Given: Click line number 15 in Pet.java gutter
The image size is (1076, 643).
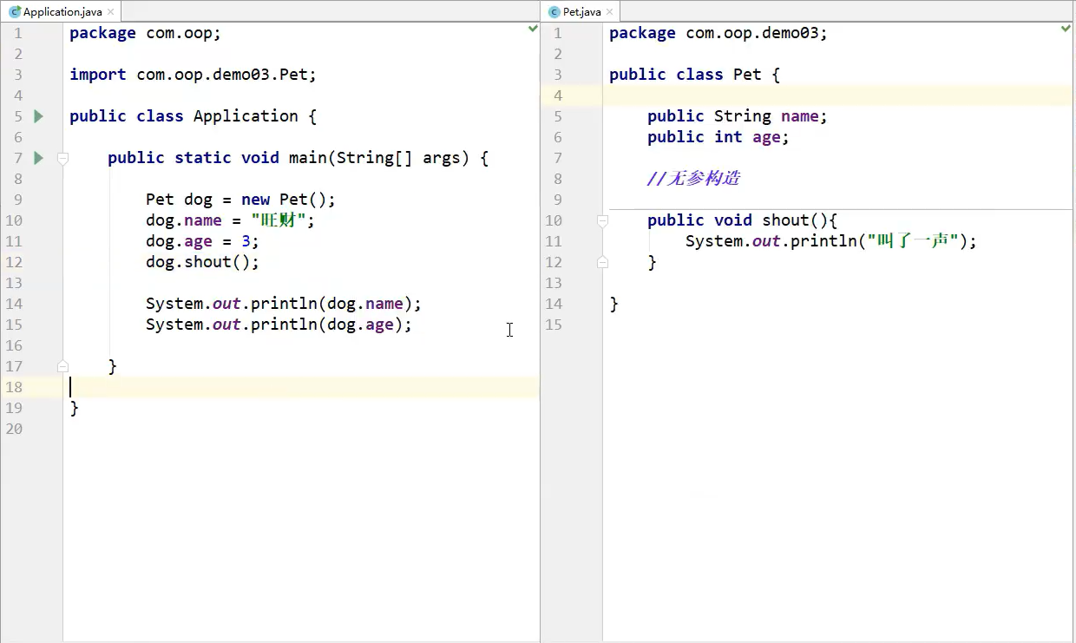Looking at the screenshot, I should 554,325.
